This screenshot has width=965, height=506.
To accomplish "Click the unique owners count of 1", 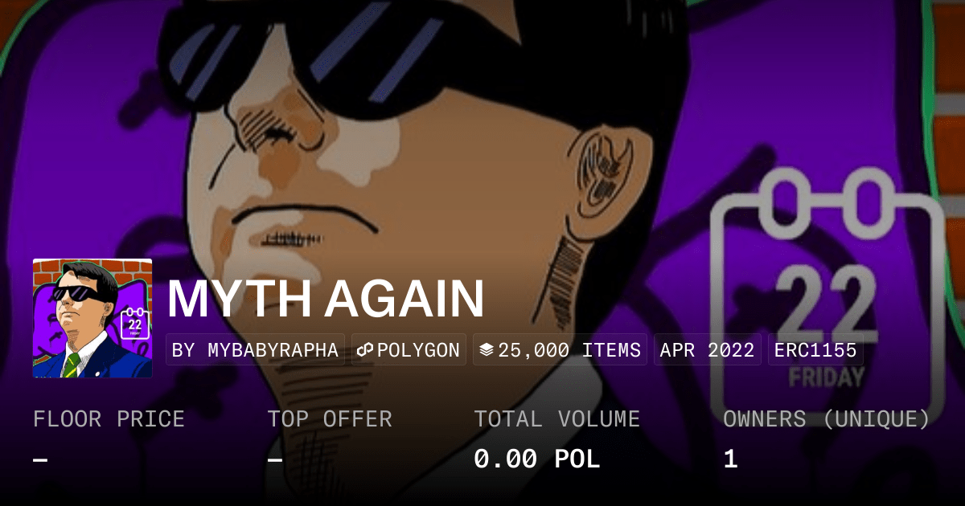I will (x=730, y=459).
